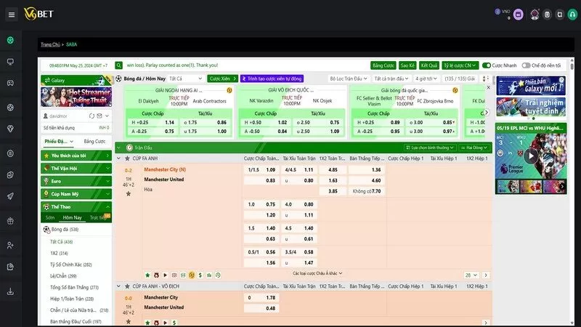The width and height of the screenshot is (581, 327).
Task: Click the Sao Kê button
Action: pos(407,65)
